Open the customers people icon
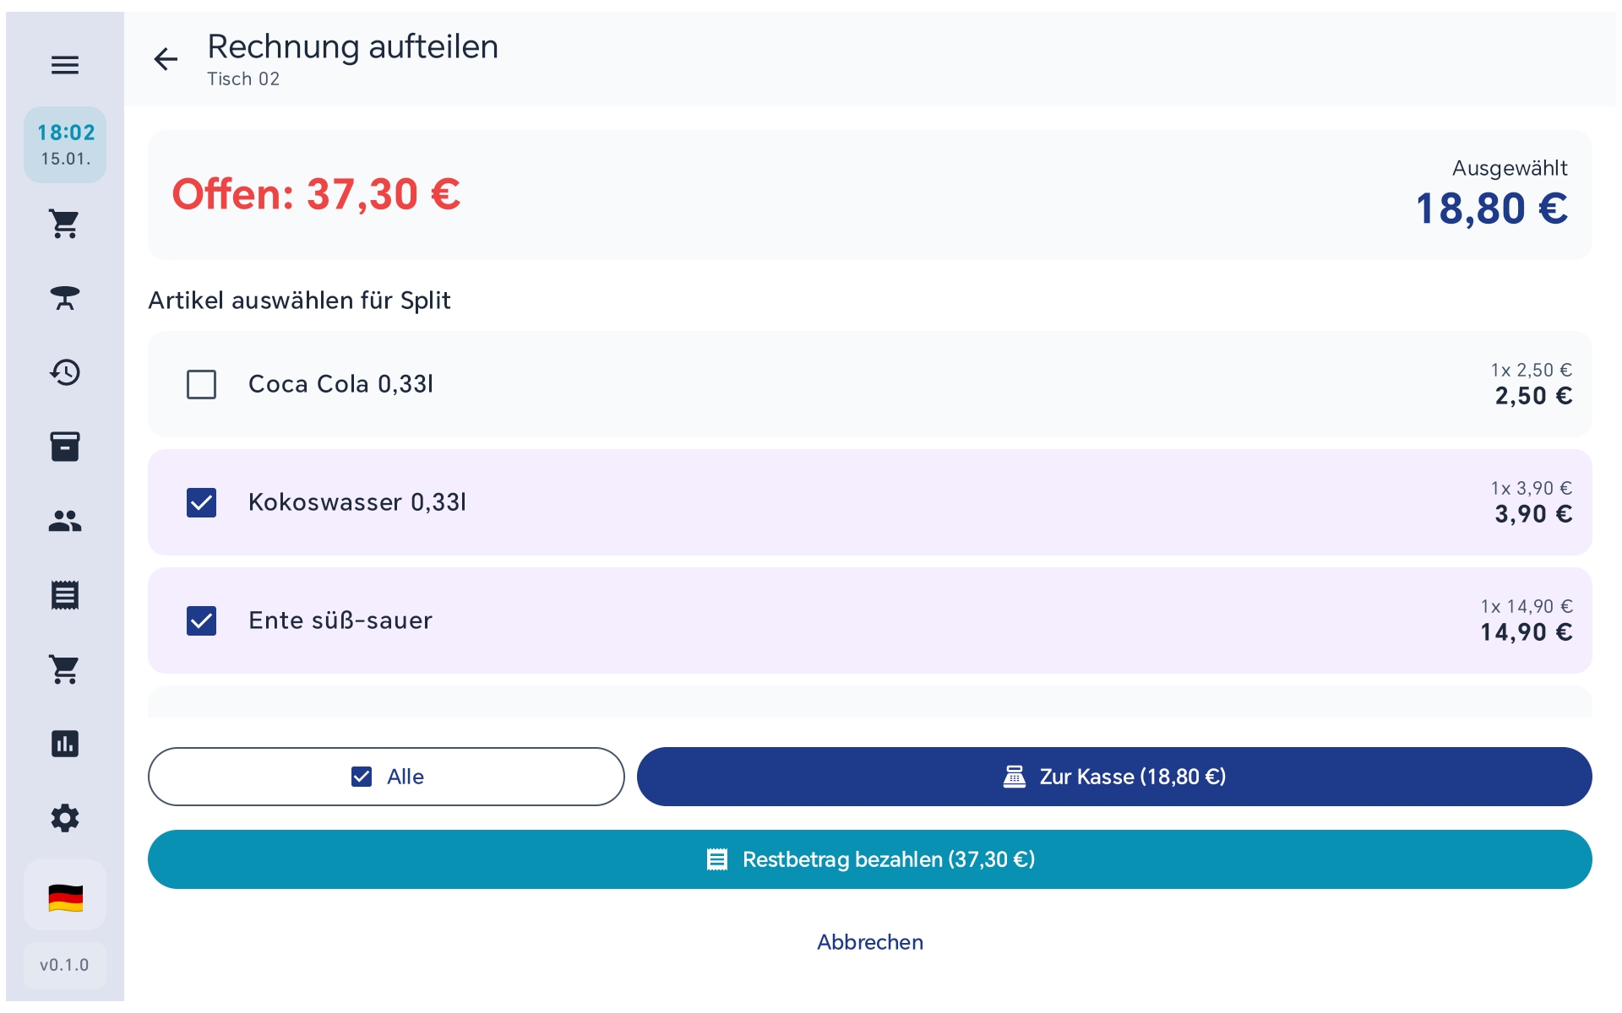Image resolution: width=1622 pixels, height=1013 pixels. (x=65, y=521)
